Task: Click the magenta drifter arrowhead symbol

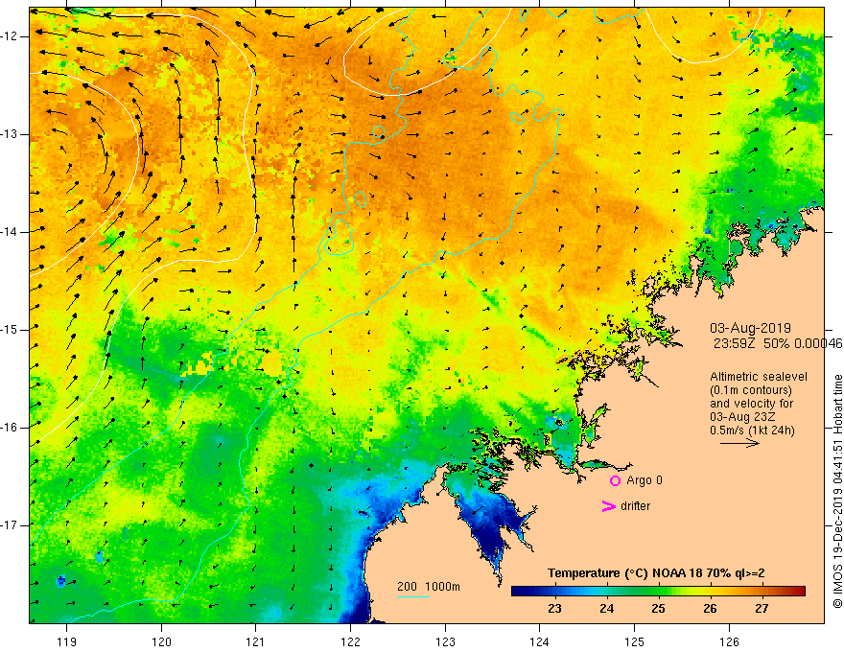Action: pyautogui.click(x=608, y=506)
